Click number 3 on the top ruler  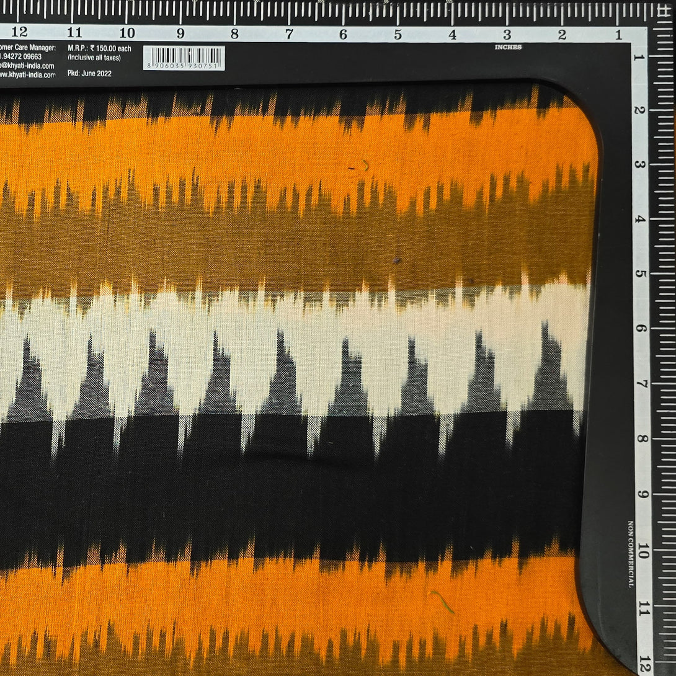pos(507,35)
